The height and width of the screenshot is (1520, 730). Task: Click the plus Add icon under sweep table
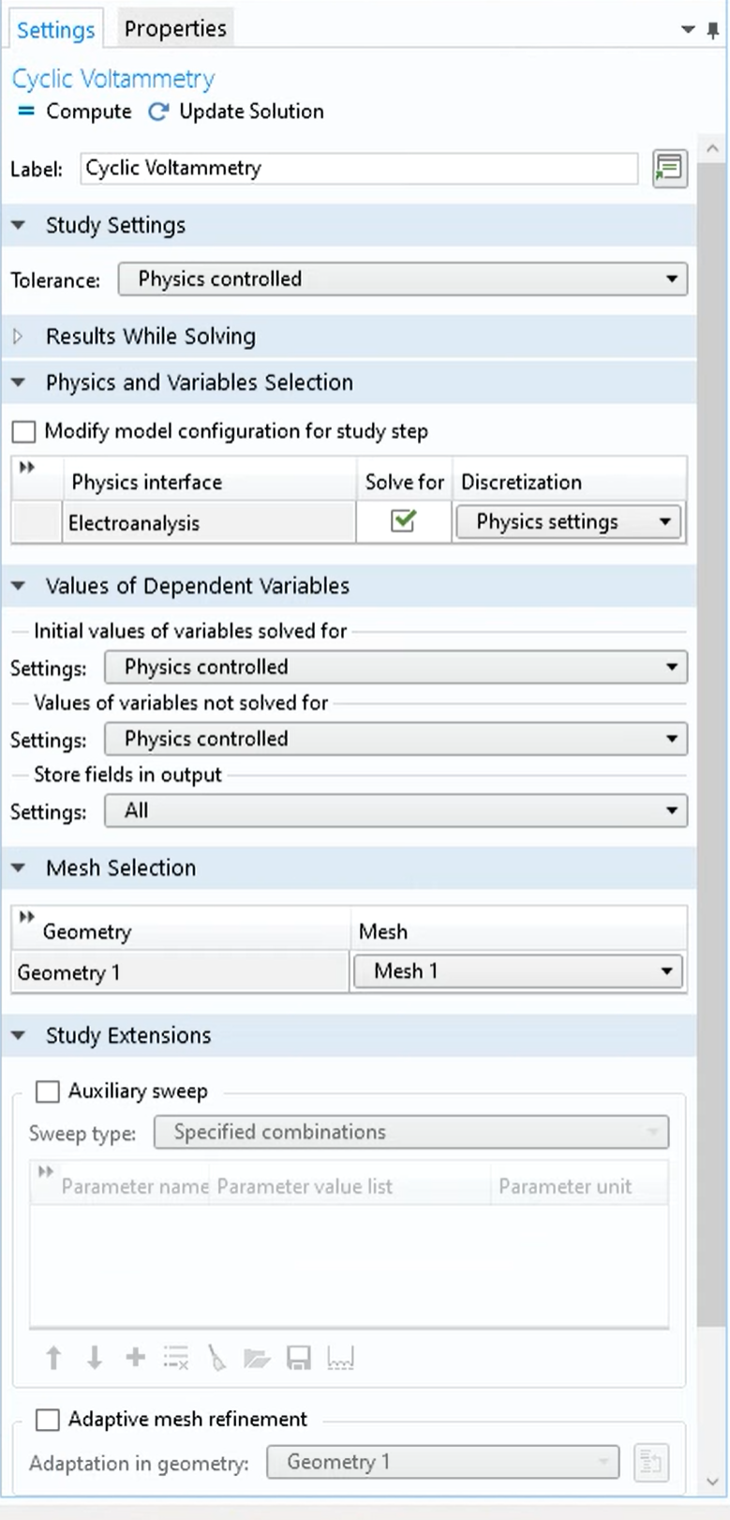click(135, 1358)
